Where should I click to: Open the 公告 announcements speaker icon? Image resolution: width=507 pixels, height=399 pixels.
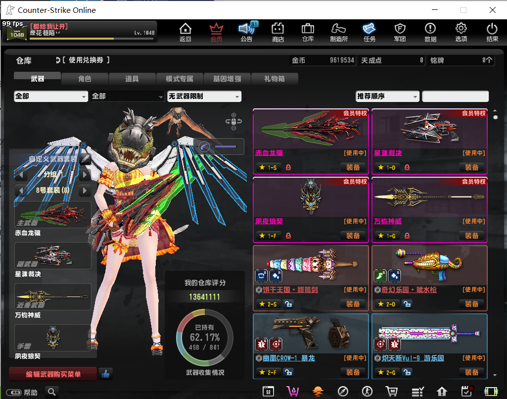click(x=247, y=32)
